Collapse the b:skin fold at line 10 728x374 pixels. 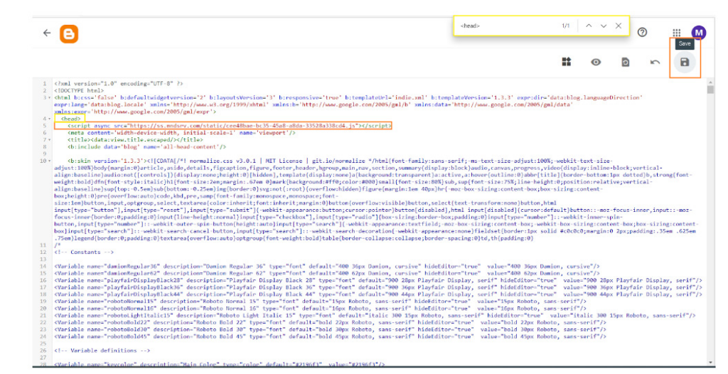(48, 161)
